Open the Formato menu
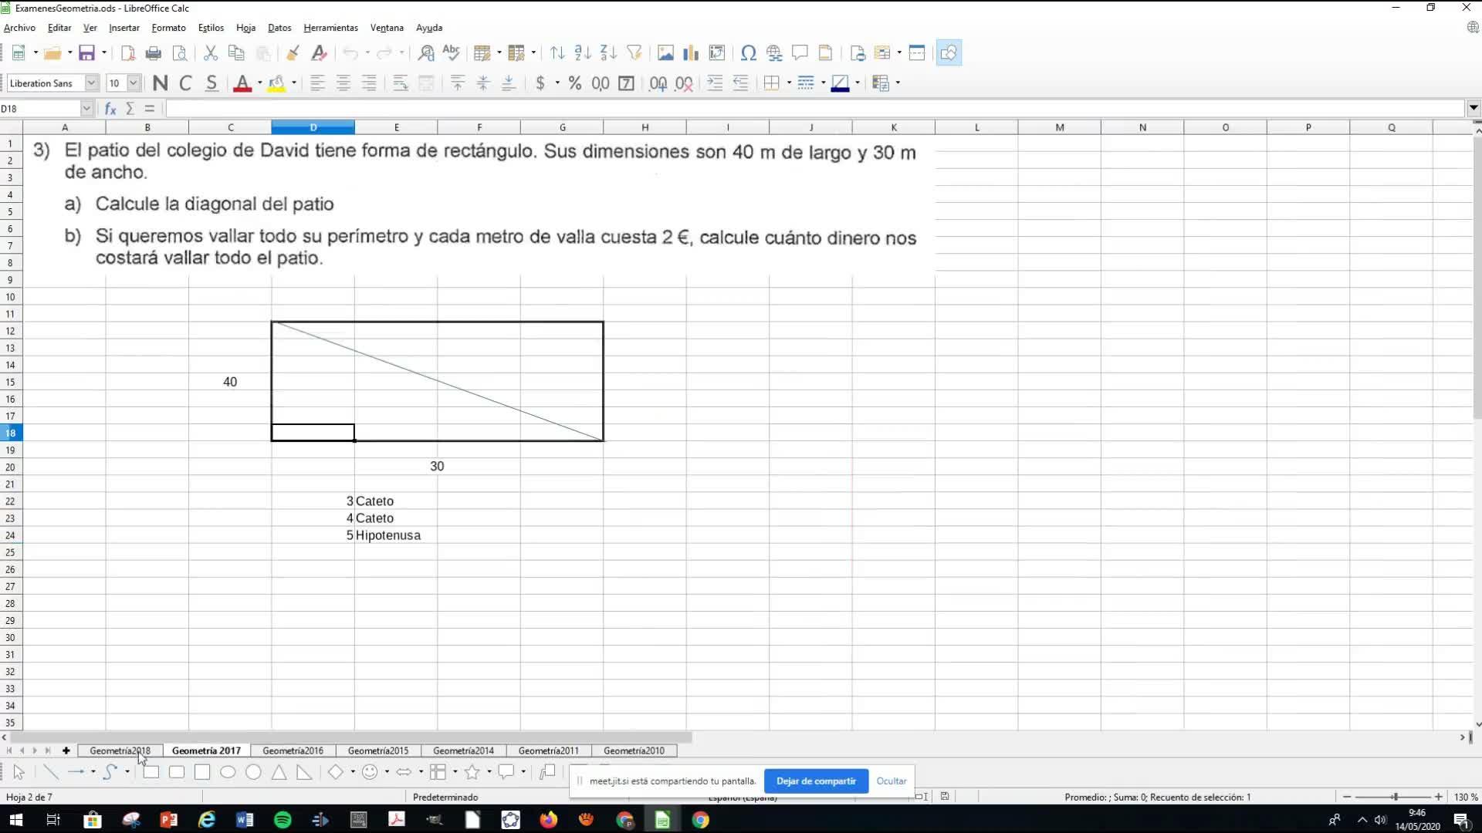This screenshot has width=1482, height=833. (168, 28)
